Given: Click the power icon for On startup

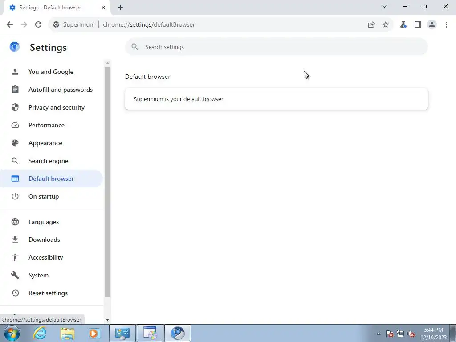Looking at the screenshot, I should click(x=15, y=196).
